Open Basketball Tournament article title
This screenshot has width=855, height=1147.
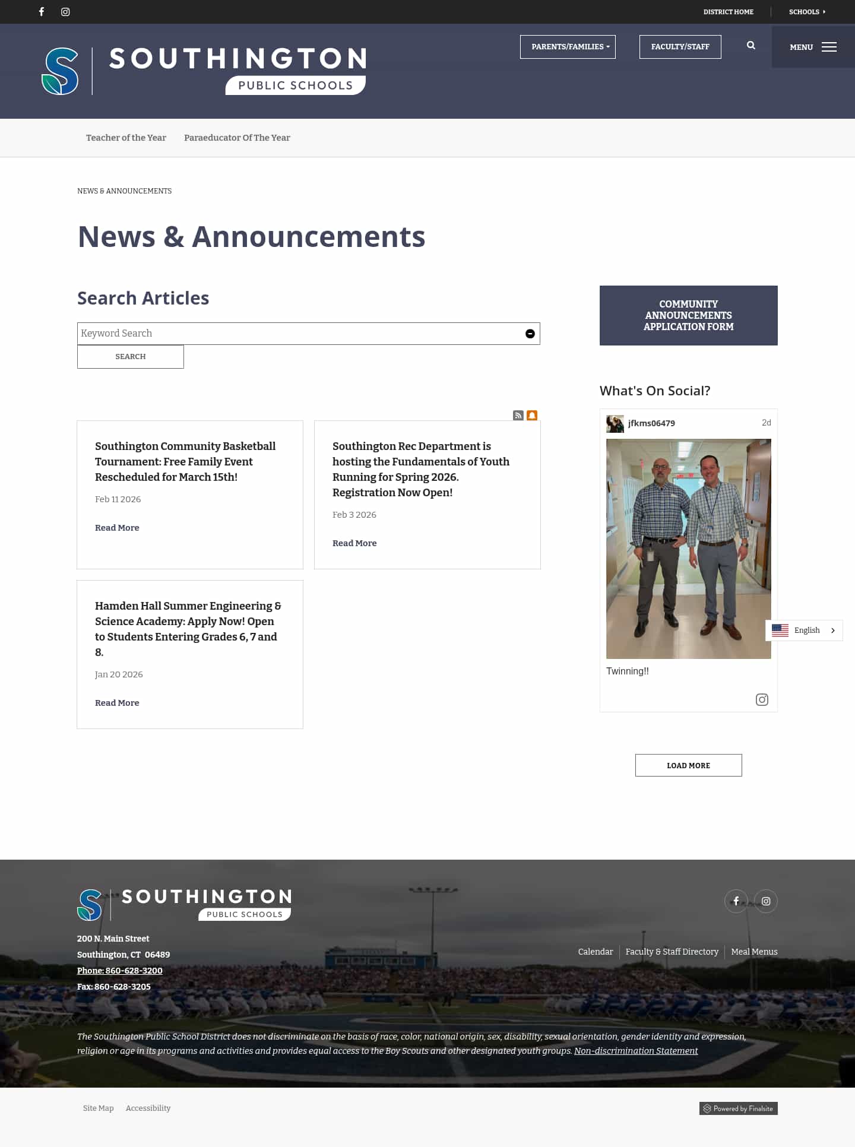185,461
